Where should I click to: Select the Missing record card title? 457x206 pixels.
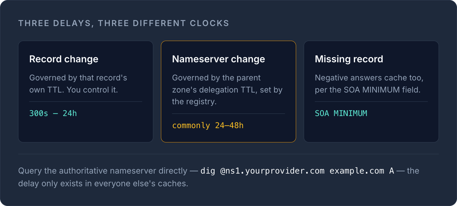(x=349, y=59)
